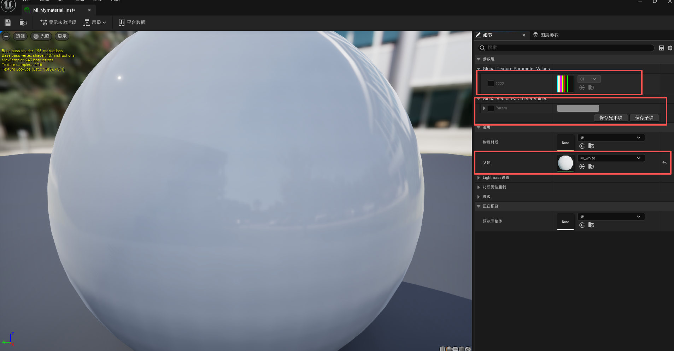Screen dimensions: 674x351
Task: Open the M_white parent material dropdown
Action: click(611, 158)
